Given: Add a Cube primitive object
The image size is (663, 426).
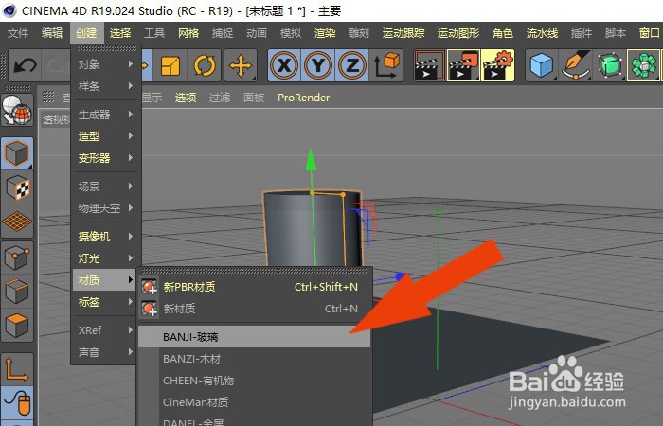Looking at the screenshot, I should click(542, 65).
